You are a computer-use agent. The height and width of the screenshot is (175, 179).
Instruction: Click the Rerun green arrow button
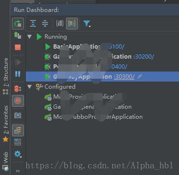coord(18,24)
